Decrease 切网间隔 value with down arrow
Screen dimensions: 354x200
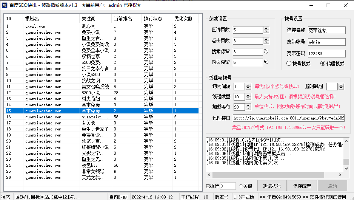pyautogui.click(x=248, y=88)
